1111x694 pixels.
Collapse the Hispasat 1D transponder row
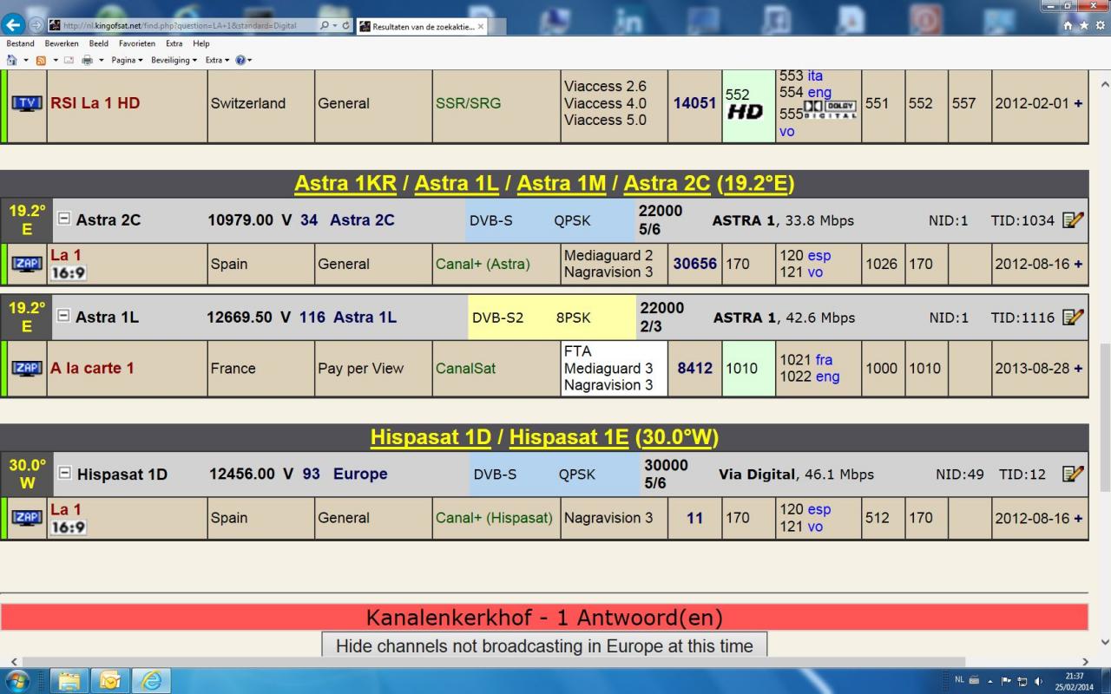click(x=64, y=473)
